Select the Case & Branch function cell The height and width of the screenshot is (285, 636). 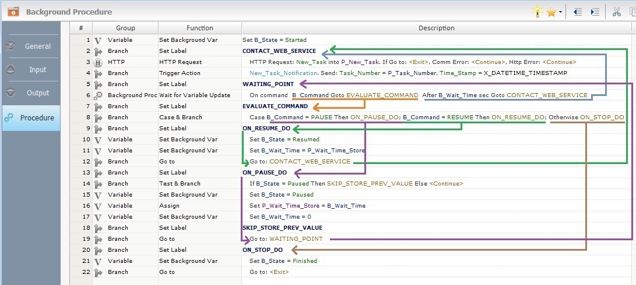[x=181, y=117]
